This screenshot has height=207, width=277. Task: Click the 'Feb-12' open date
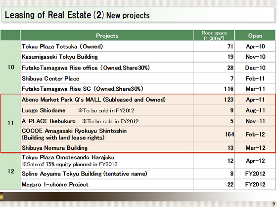pyautogui.click(x=255, y=135)
